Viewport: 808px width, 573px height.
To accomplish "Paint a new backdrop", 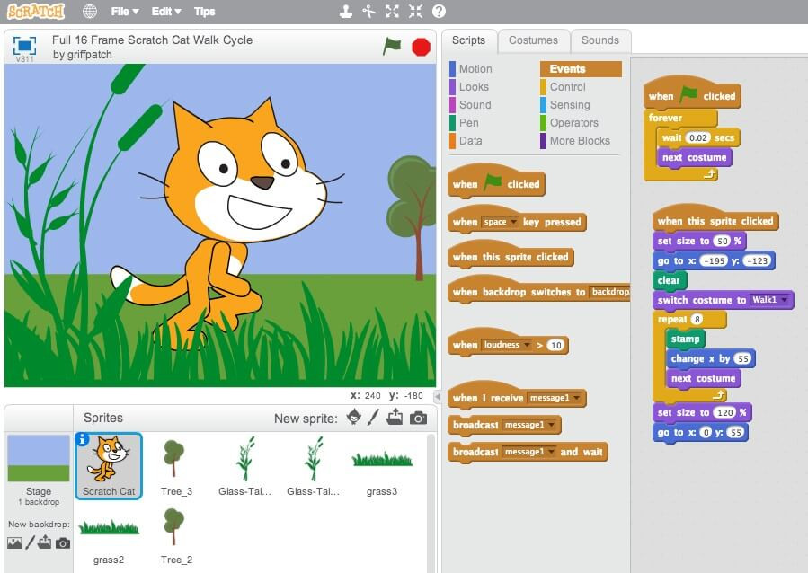I will click(x=31, y=542).
